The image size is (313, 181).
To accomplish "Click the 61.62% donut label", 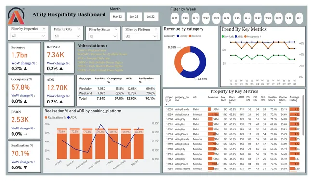I will pos(203,79).
